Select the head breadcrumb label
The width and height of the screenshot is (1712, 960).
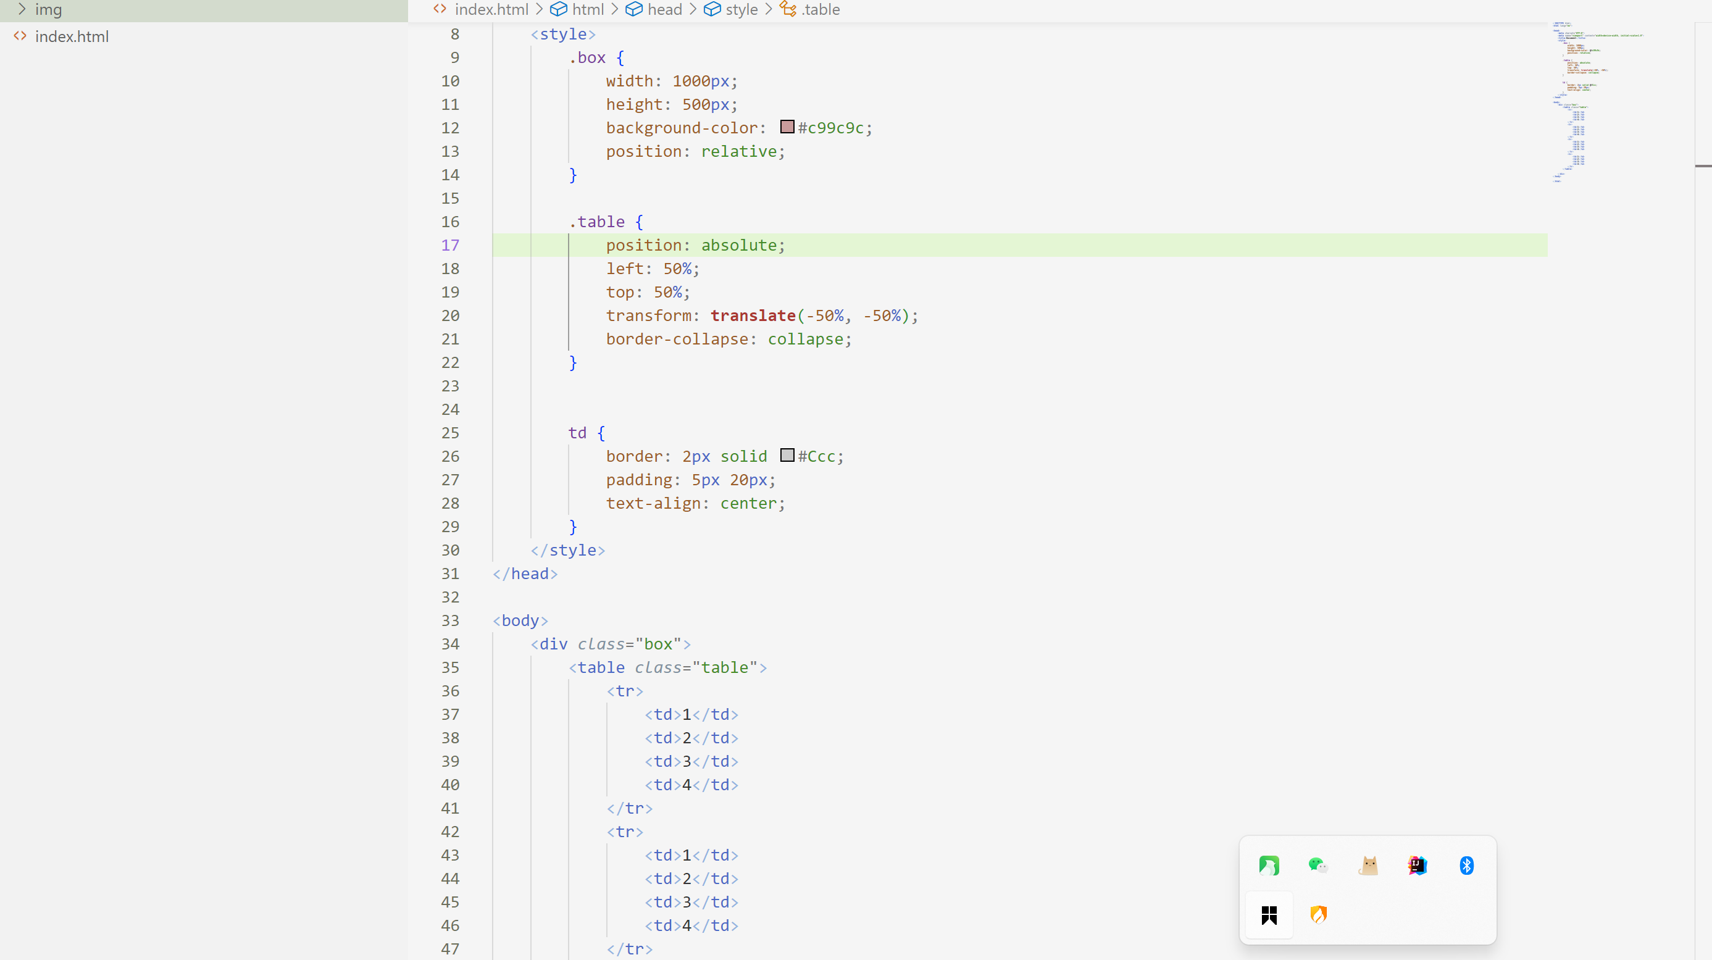click(664, 9)
